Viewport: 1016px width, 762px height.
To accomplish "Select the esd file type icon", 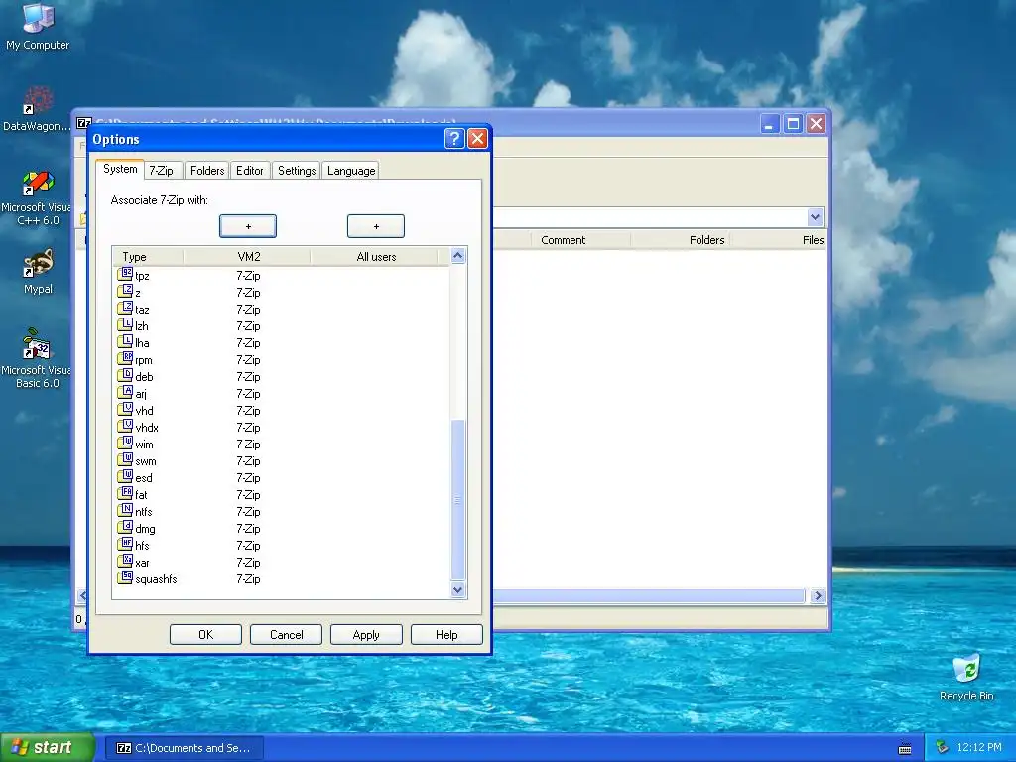I will [125, 477].
